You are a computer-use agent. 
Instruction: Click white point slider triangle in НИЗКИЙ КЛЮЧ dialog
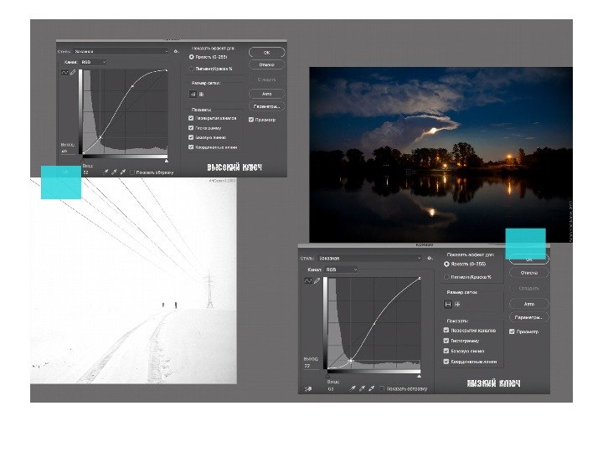pos(419,376)
